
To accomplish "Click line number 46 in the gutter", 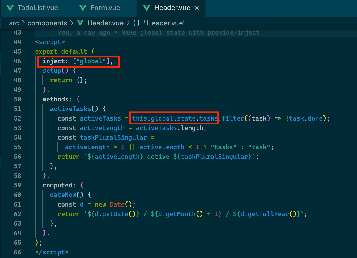I will [x=18, y=61].
